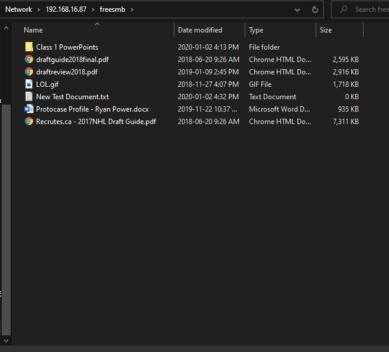Viewport: 389px width, 352px height.
Task: Click the 2018-11-27 4:07 PM date cell
Action: (x=208, y=84)
